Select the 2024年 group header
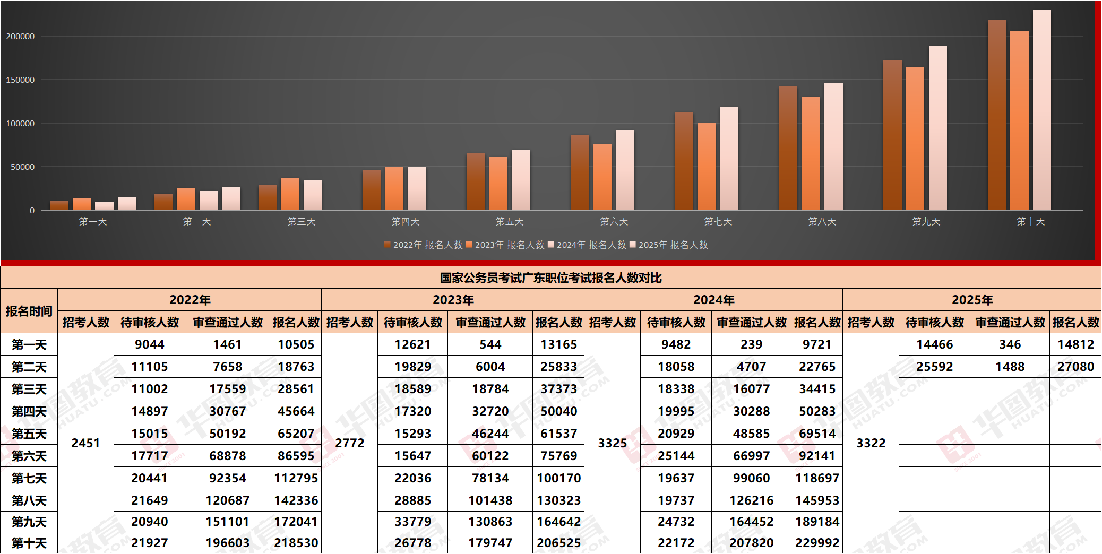 click(713, 300)
